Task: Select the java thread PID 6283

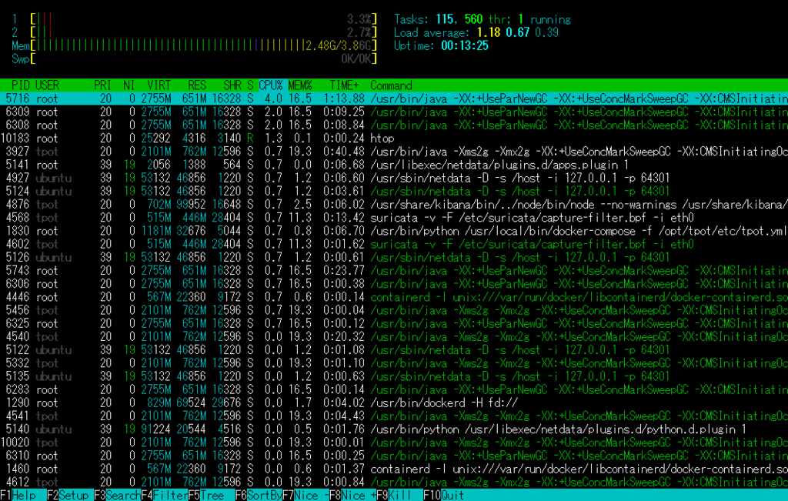Action: (x=394, y=389)
